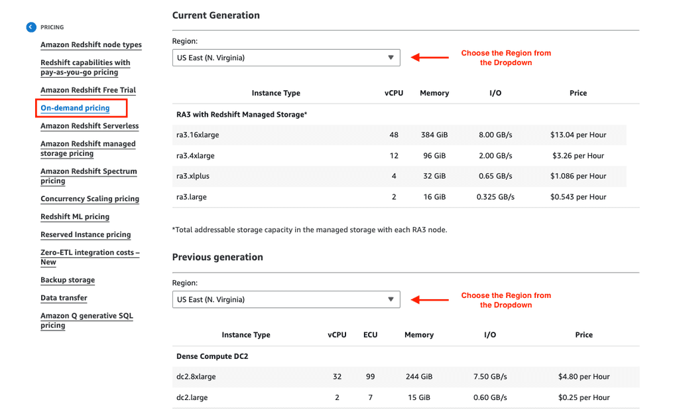Open the Amazon Redshift node types page
Image resolution: width=679 pixels, height=418 pixels.
click(91, 44)
